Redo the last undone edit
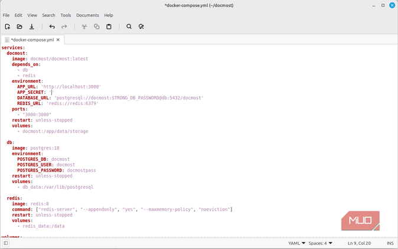The width and height of the screenshot is (398, 249). pos(64,27)
